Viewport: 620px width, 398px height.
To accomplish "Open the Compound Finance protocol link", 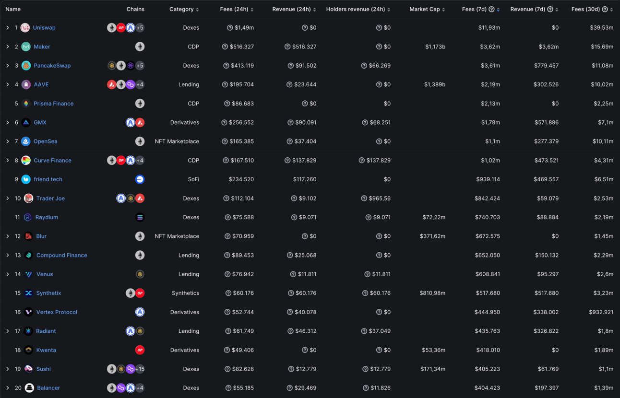I will click(x=62, y=255).
